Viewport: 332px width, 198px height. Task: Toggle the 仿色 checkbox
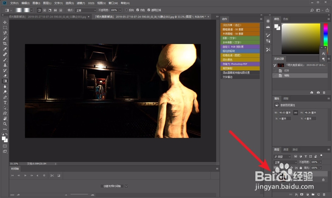tap(138, 10)
